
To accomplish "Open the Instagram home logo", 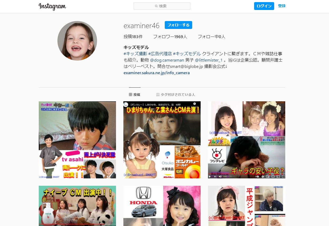I will coord(52,6).
